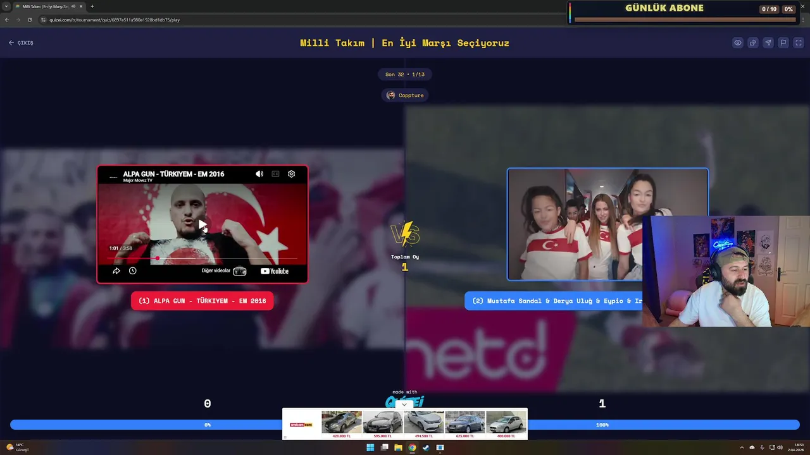Vote for (1) ALPA GUN - TÜRKİYEM - EM 2016
The image size is (810, 455).
tap(202, 301)
